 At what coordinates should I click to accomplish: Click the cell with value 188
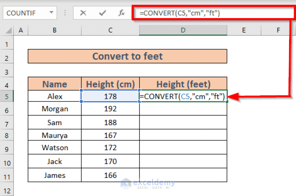(111, 122)
